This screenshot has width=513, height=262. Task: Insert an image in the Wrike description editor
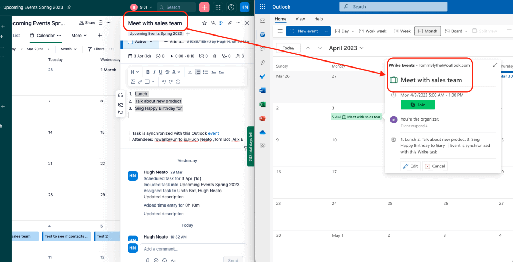tap(133, 81)
